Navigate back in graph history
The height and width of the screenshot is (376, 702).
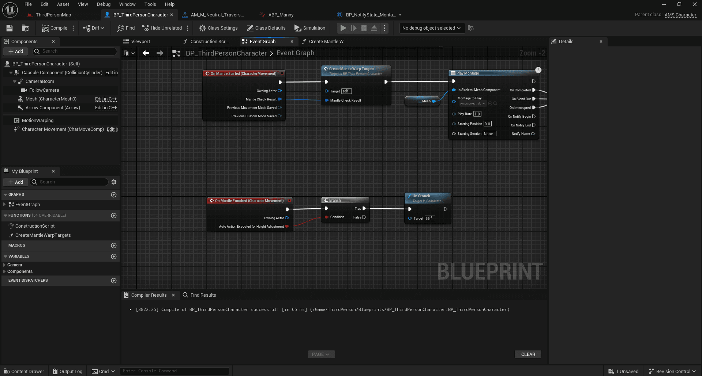point(146,53)
